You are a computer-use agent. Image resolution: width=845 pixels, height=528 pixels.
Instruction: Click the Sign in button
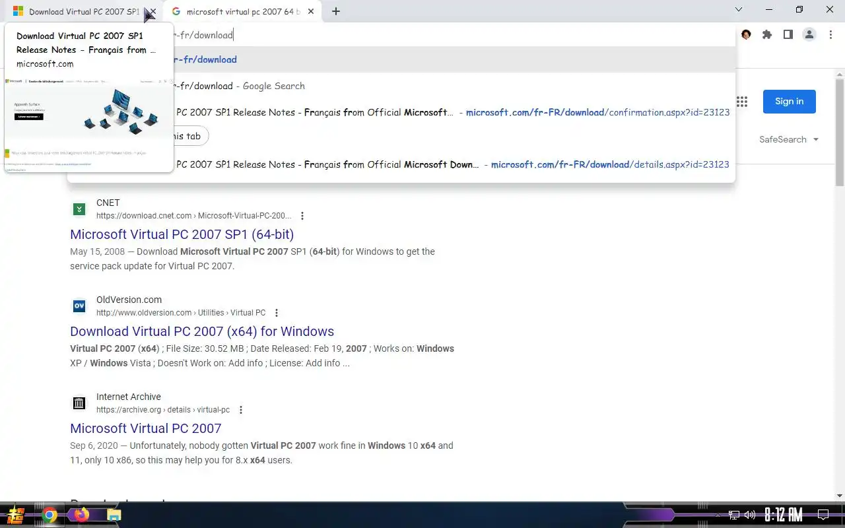click(x=790, y=102)
